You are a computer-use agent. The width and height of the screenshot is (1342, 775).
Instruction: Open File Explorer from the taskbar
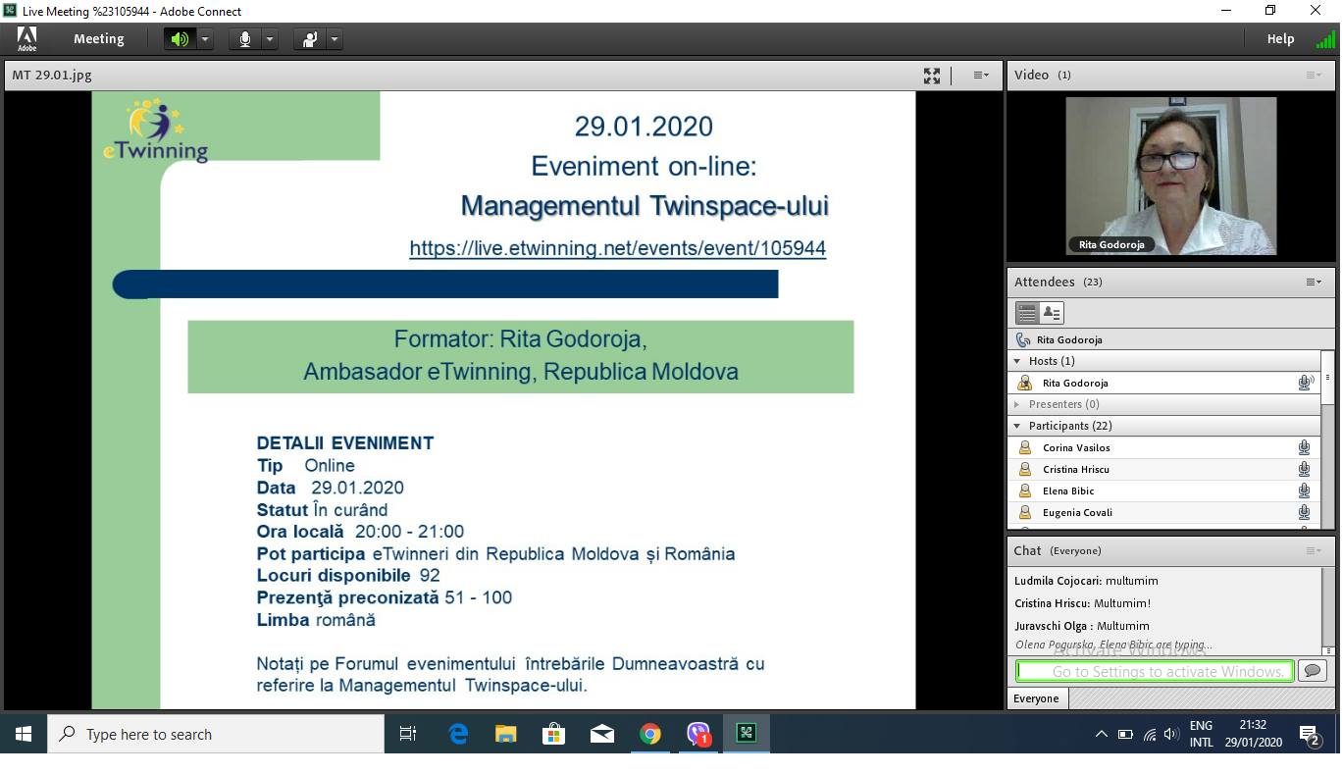click(x=506, y=734)
